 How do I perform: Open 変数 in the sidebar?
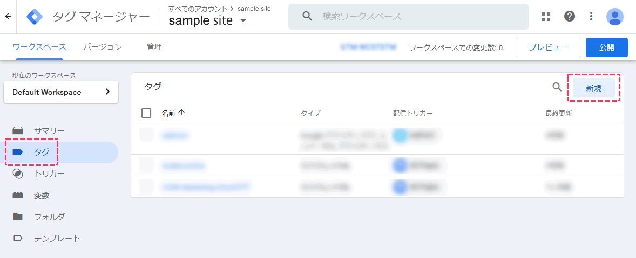42,196
